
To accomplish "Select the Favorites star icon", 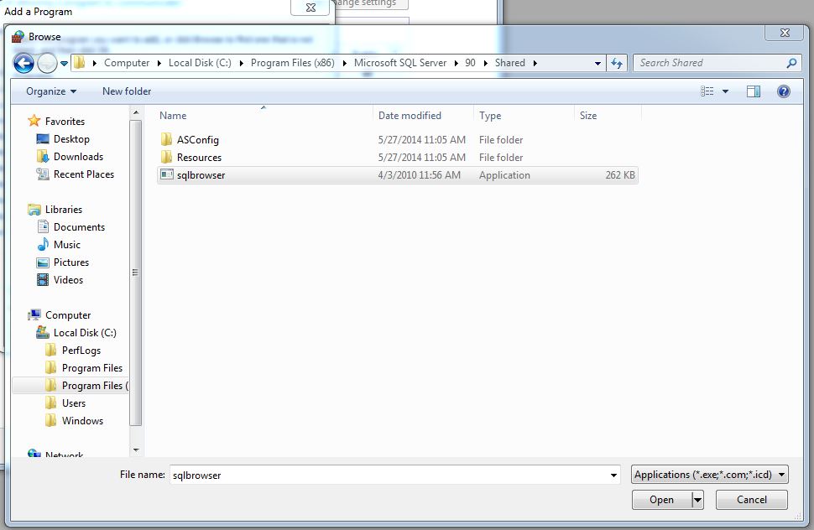I will [x=34, y=121].
